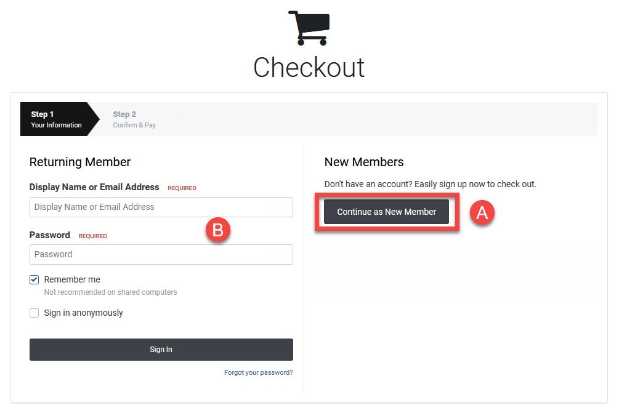The width and height of the screenshot is (619, 413).
Task: Click the shopping cart icon
Action: coord(309,28)
